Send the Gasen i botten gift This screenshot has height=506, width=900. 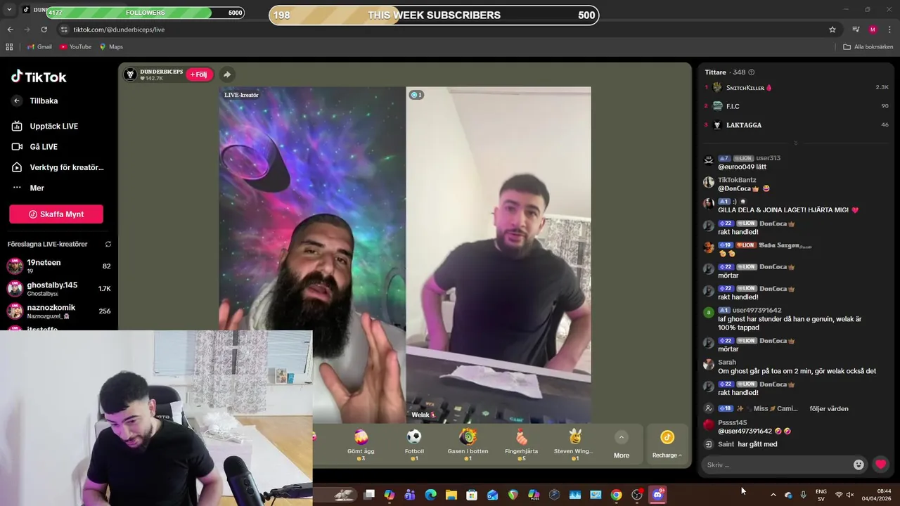click(x=468, y=445)
